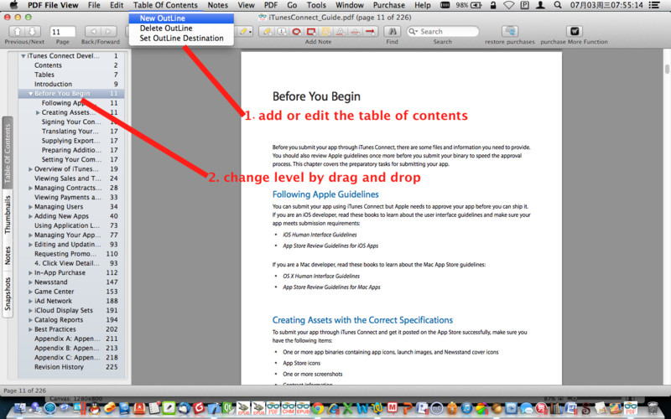Add a yellow highlight annotation
This screenshot has width=671, height=419.
325,32
